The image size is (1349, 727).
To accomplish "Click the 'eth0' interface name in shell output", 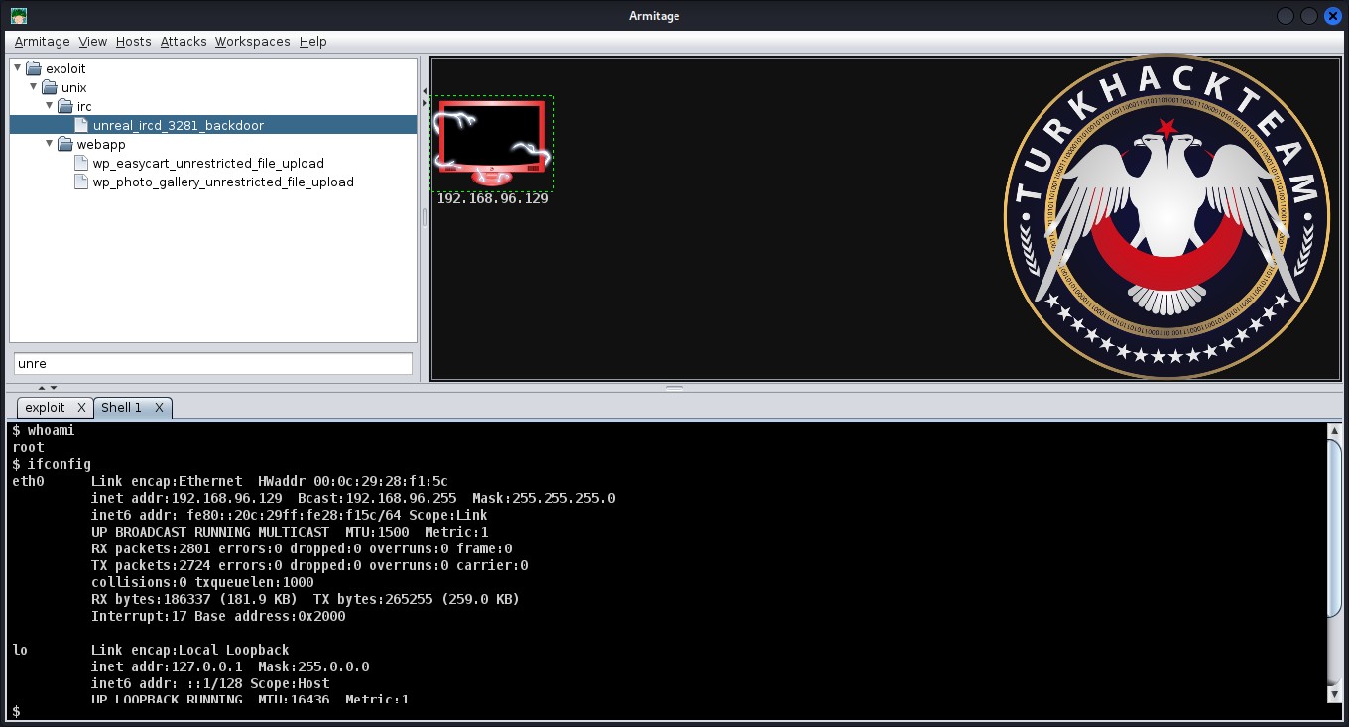I will 28,481.
